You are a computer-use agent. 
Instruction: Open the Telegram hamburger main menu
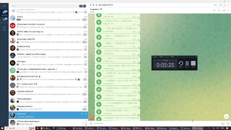[4, 6]
